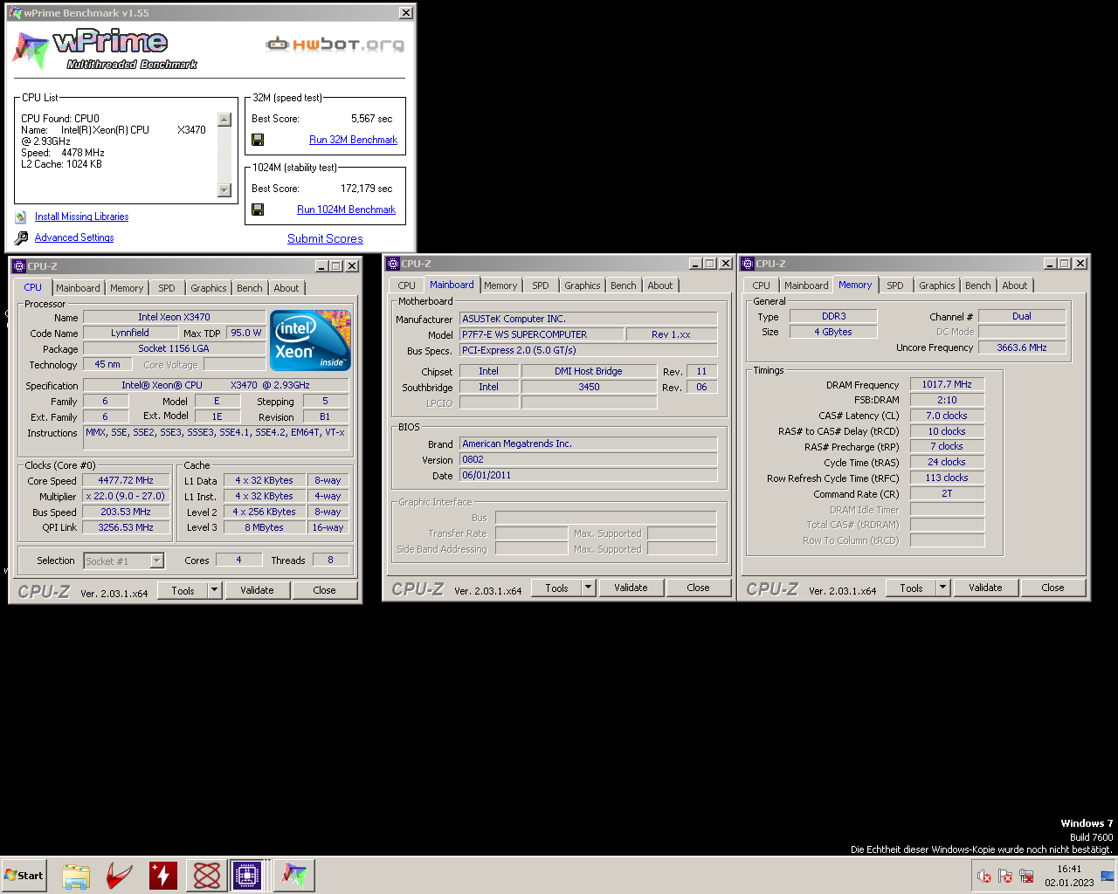Click the Multiplier value x 22.0
The image size is (1118, 894).
127,496
